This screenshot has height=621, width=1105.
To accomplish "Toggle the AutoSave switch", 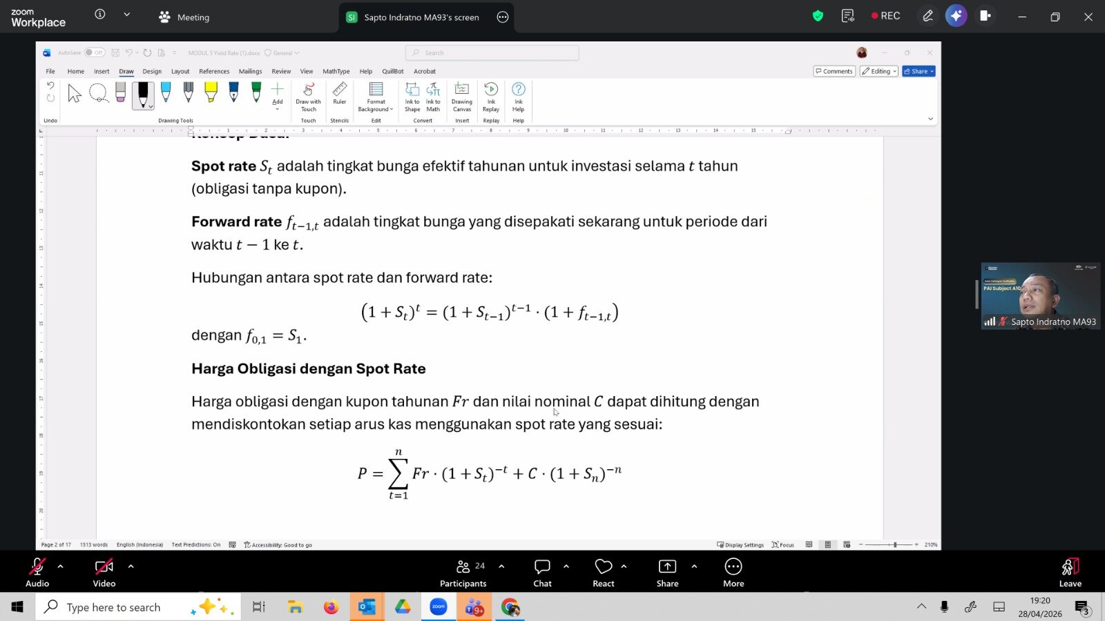I will [95, 52].
